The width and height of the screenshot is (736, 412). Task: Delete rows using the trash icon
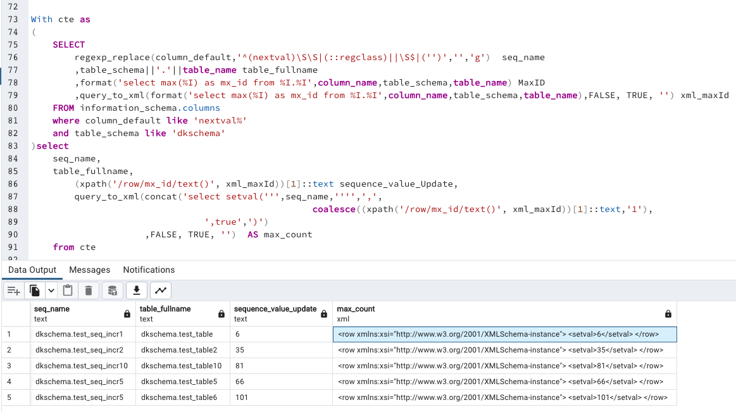pyautogui.click(x=89, y=290)
